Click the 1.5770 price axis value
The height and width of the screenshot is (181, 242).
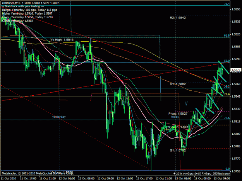(x=236, y=159)
